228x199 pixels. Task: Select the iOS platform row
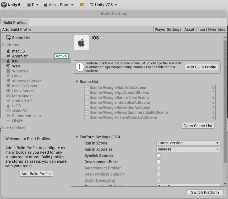pos(36,61)
